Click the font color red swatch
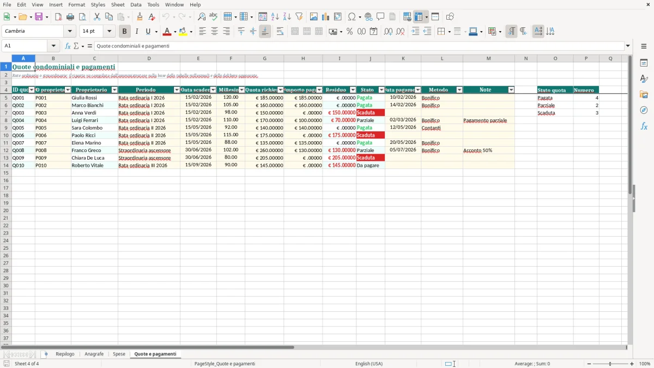This screenshot has width=654, height=368. [x=167, y=32]
